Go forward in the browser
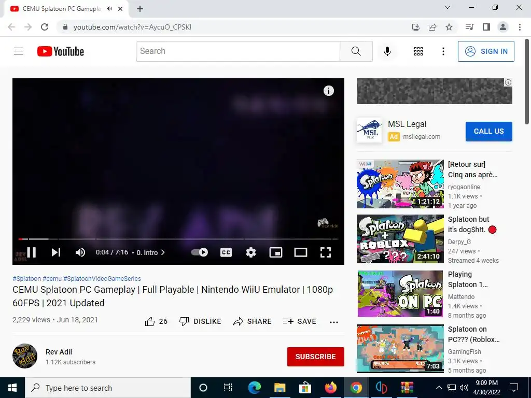Image resolution: width=531 pixels, height=398 pixels. coord(28,27)
